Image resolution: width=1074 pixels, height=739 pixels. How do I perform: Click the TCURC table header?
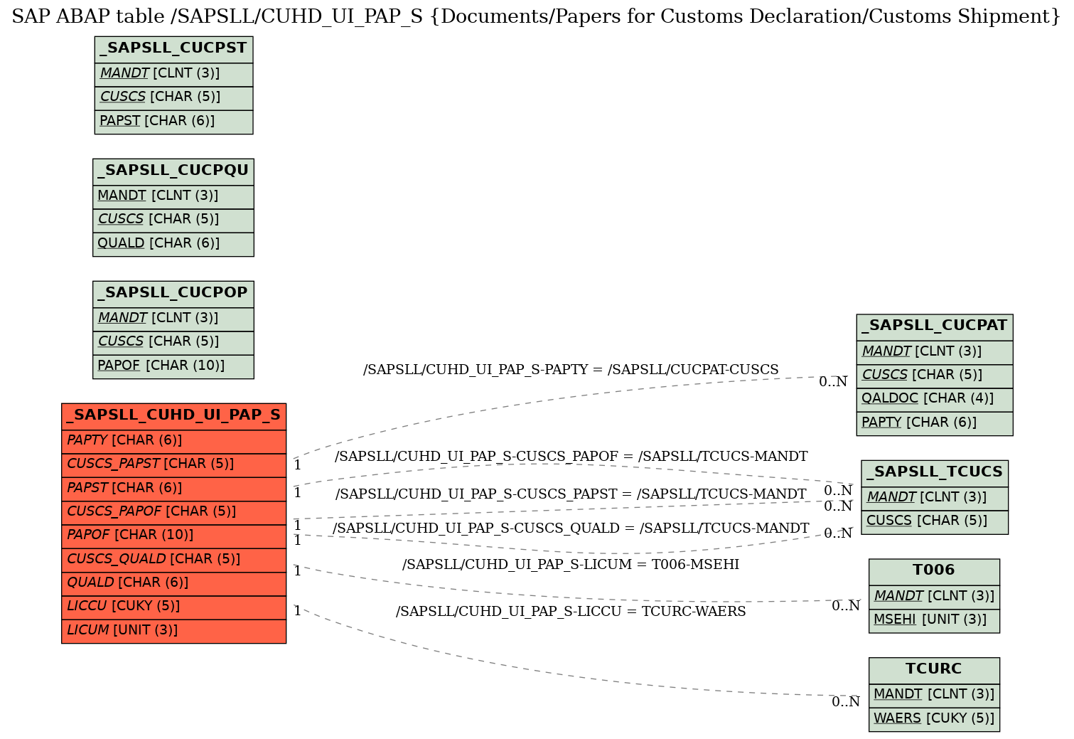click(x=934, y=670)
